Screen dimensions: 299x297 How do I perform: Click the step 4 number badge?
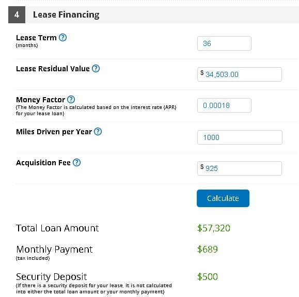tap(17, 14)
